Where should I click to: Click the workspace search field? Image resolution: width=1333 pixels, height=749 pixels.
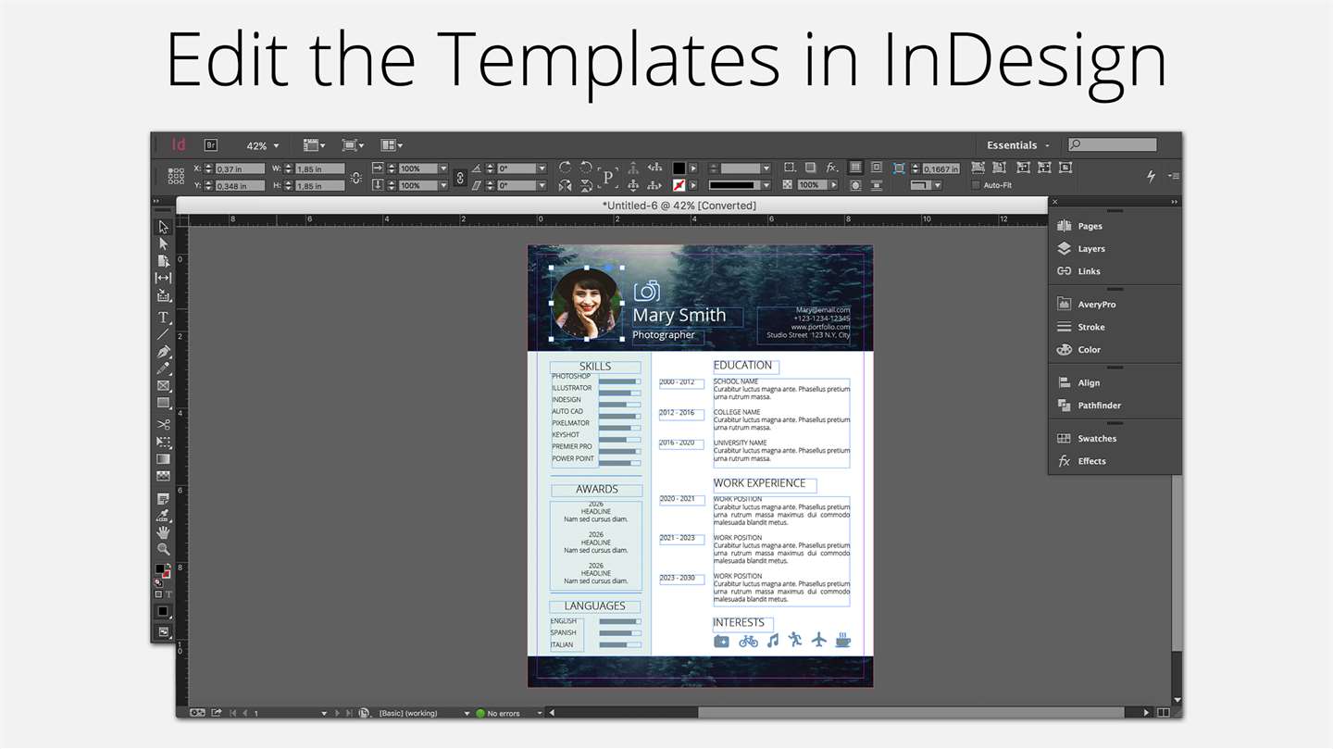point(1112,144)
